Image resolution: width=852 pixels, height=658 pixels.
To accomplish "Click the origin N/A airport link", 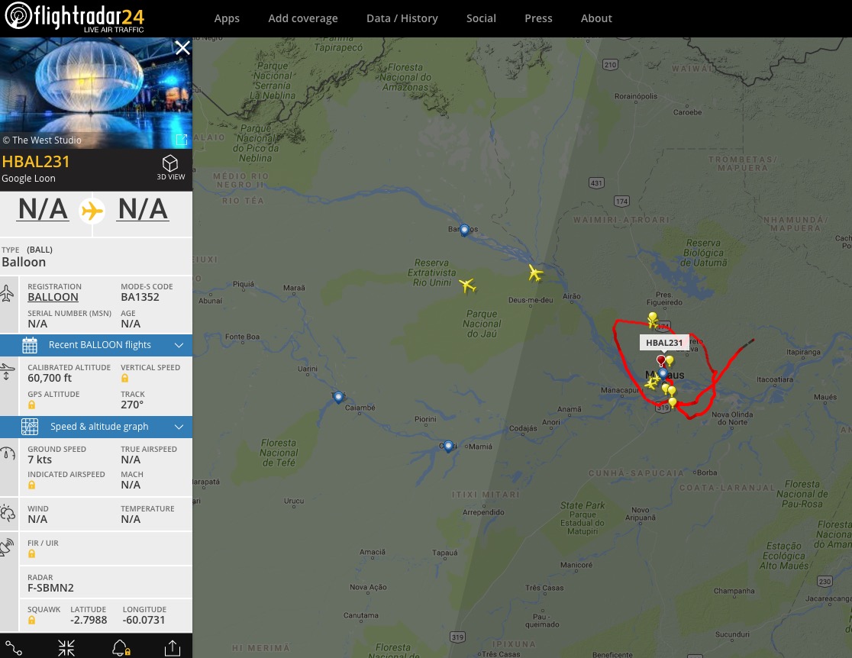I will [x=44, y=209].
